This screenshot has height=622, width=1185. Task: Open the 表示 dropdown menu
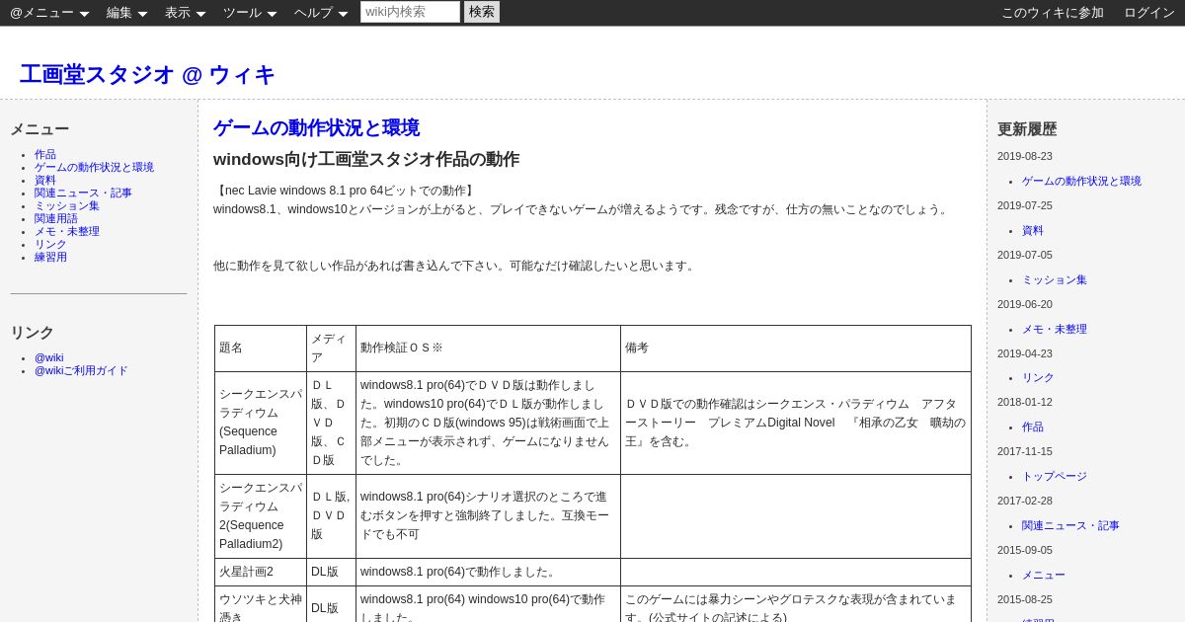click(185, 13)
